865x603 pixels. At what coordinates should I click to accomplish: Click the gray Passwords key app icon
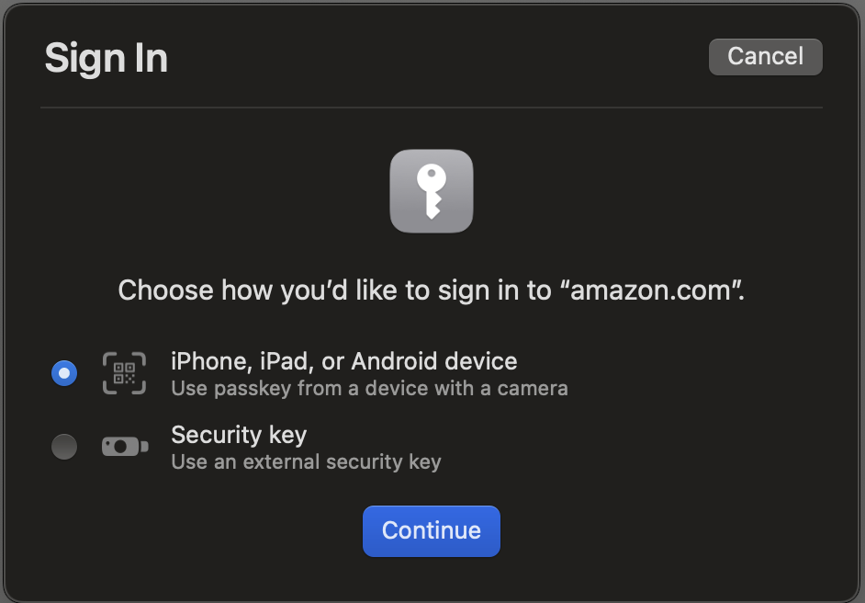(x=432, y=191)
